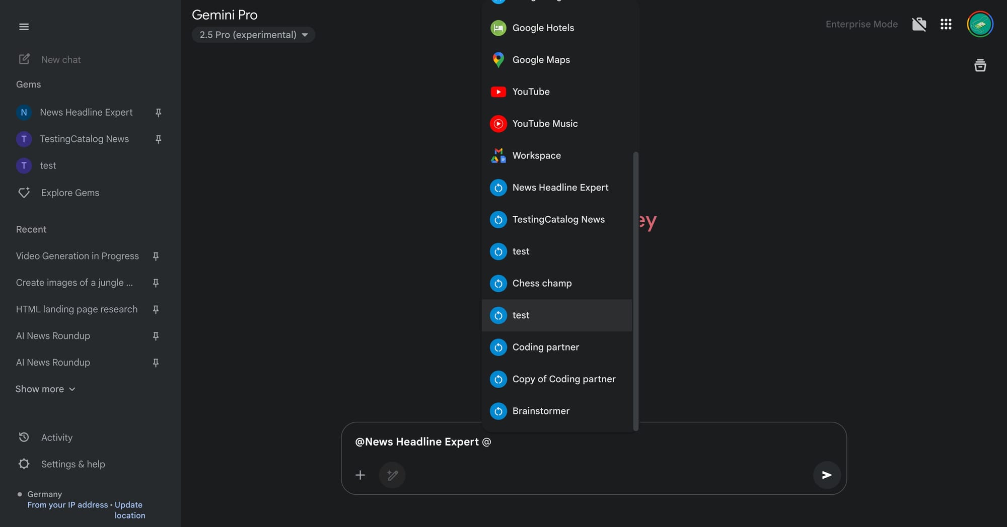Select Google Hotels from the mention list
The width and height of the screenshot is (1007, 527).
(557, 28)
